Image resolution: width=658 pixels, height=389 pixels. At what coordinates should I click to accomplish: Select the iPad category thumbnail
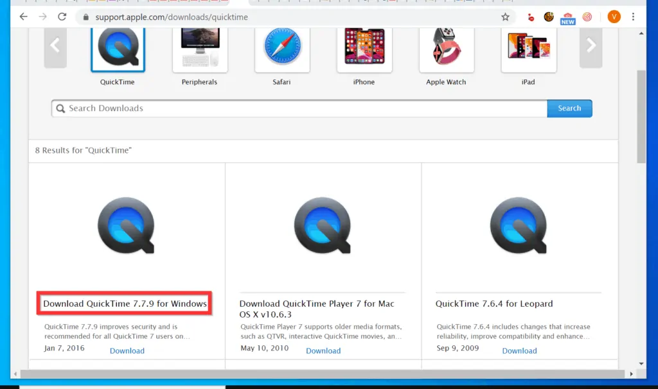(x=529, y=49)
